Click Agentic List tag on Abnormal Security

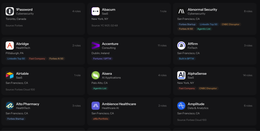coord(204,29)
